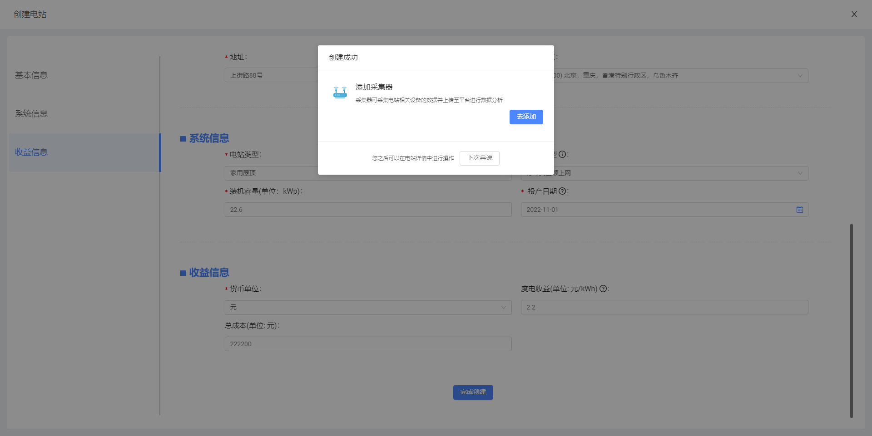Open the 电站类型 家用屋顶 dropdown

pos(272,173)
